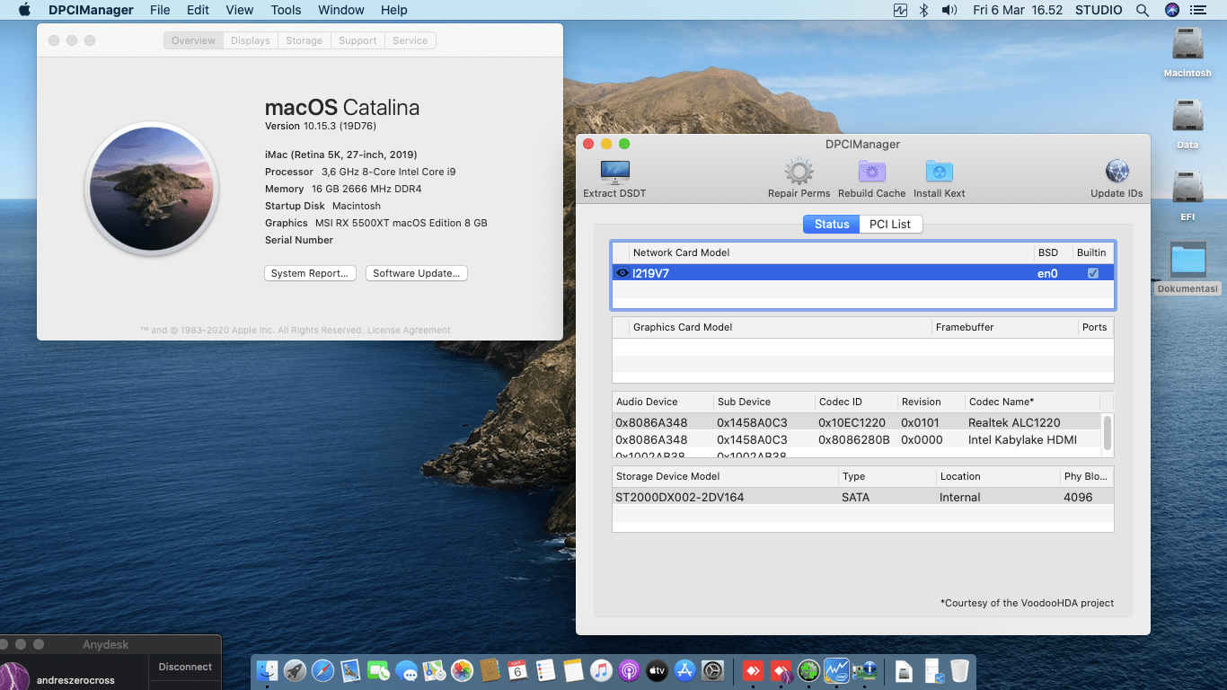Image resolution: width=1227 pixels, height=690 pixels.
Task: Open Photos from the dock
Action: pos(462,670)
